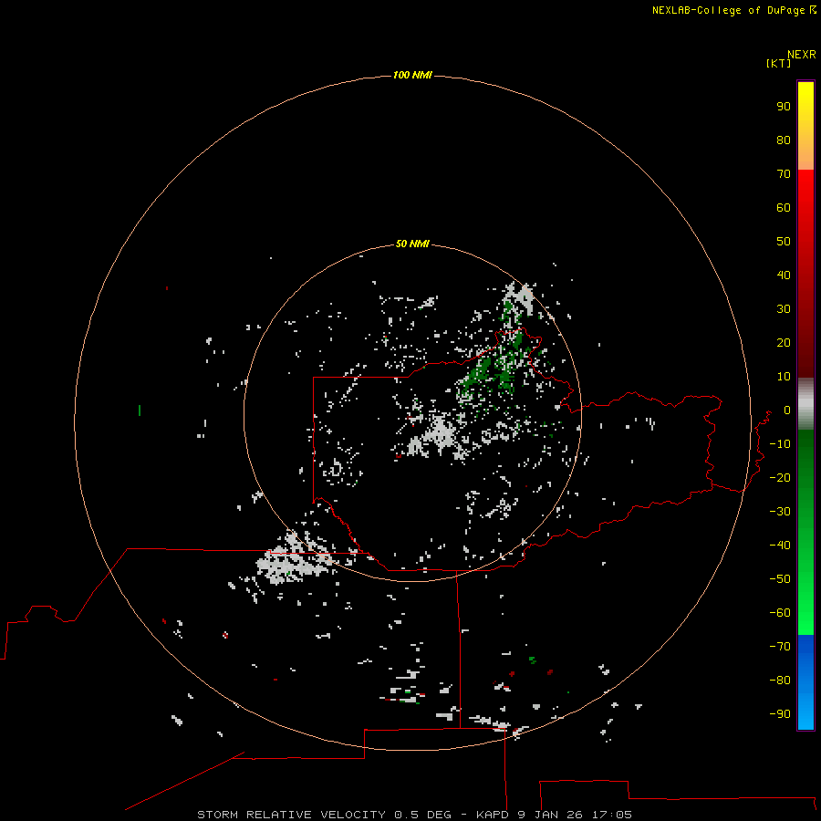Click the -40 value on velocity scale
Image resolution: width=821 pixels, height=821 pixels.
[x=780, y=546]
